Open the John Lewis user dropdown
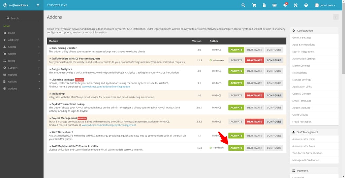 pyautogui.click(x=326, y=5)
